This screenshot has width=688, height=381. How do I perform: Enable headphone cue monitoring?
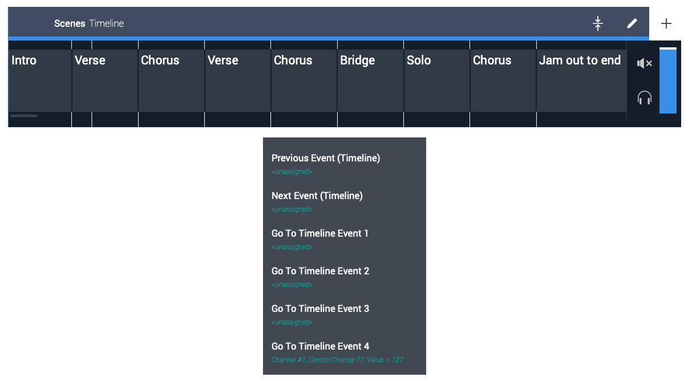point(644,98)
